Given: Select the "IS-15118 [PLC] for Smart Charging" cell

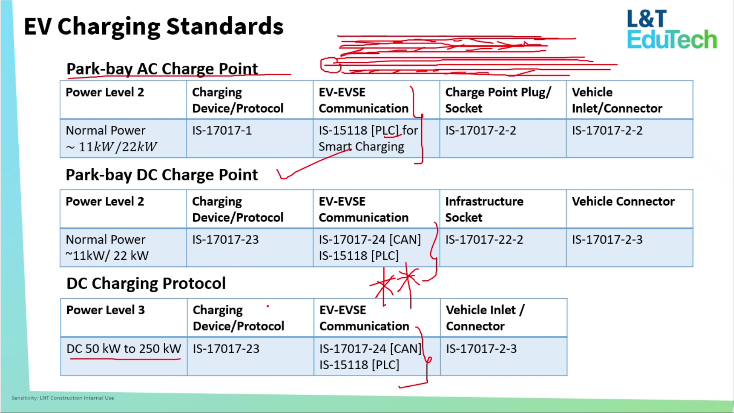Looking at the screenshot, I should coord(368,138).
